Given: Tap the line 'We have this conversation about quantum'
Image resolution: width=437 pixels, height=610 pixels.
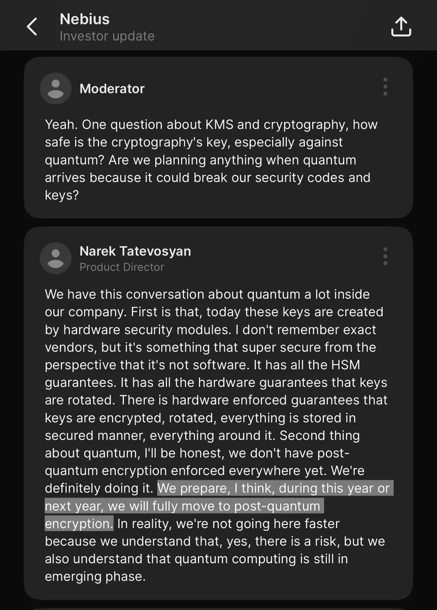Looking at the screenshot, I should point(207,294).
